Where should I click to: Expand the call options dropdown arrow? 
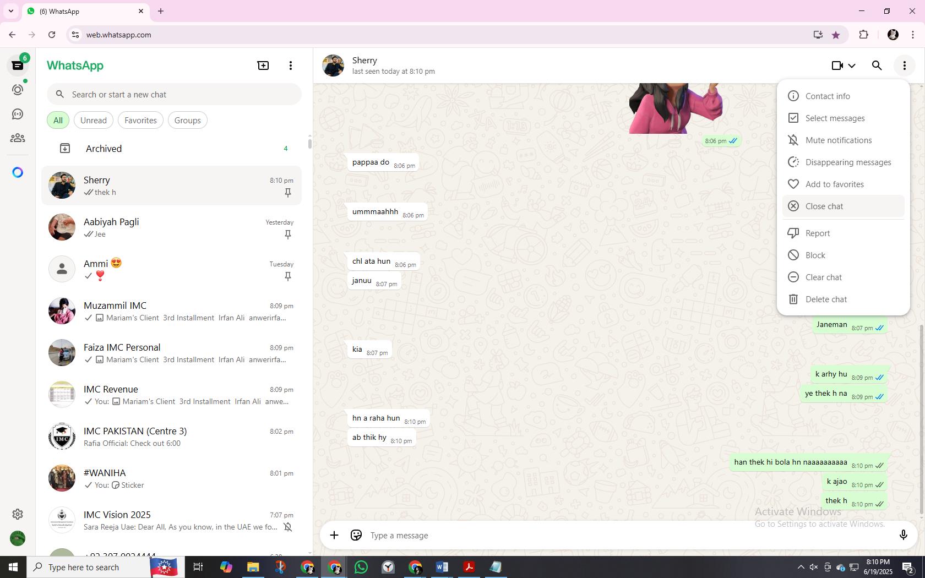point(852,66)
